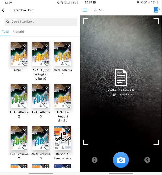162x175 pixels.
Task: Select ARAL Le Regioni d'Italia cover
Action: 63,96
